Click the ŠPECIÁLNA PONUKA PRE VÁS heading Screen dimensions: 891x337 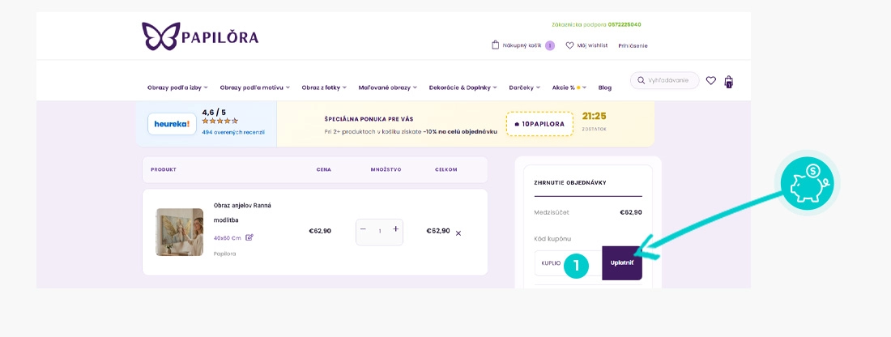369,119
